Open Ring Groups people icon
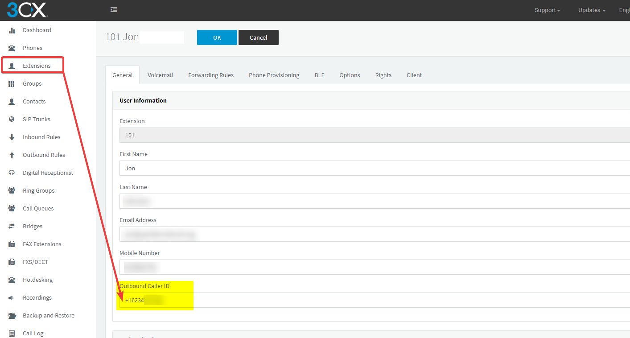The width and height of the screenshot is (630, 338). click(x=12, y=191)
